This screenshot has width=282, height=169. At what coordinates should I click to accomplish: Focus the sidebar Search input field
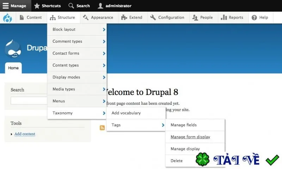(x=29, y=101)
